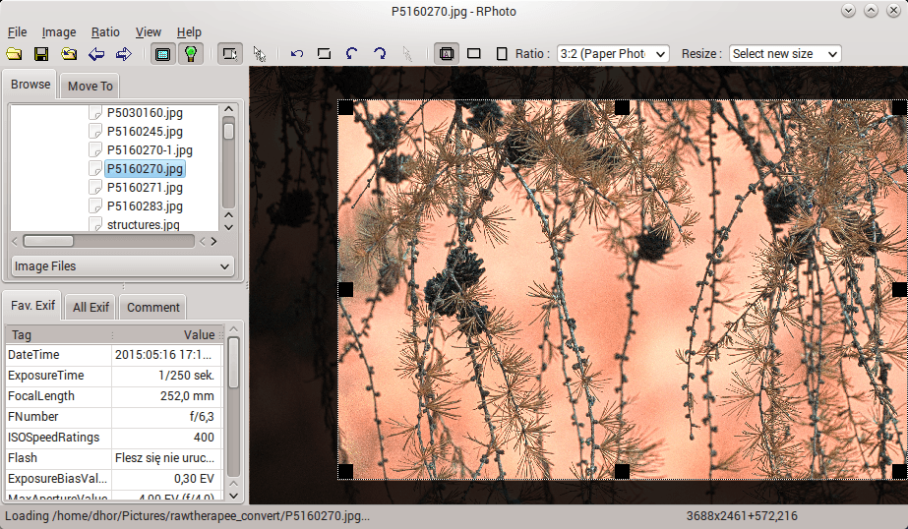Image resolution: width=908 pixels, height=529 pixels.
Task: Select file P5160271.jpg in list
Action: [145, 188]
